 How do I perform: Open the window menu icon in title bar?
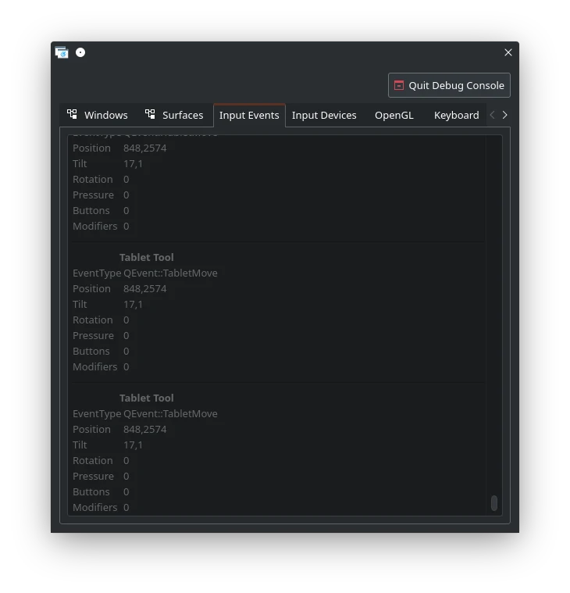[x=62, y=52]
